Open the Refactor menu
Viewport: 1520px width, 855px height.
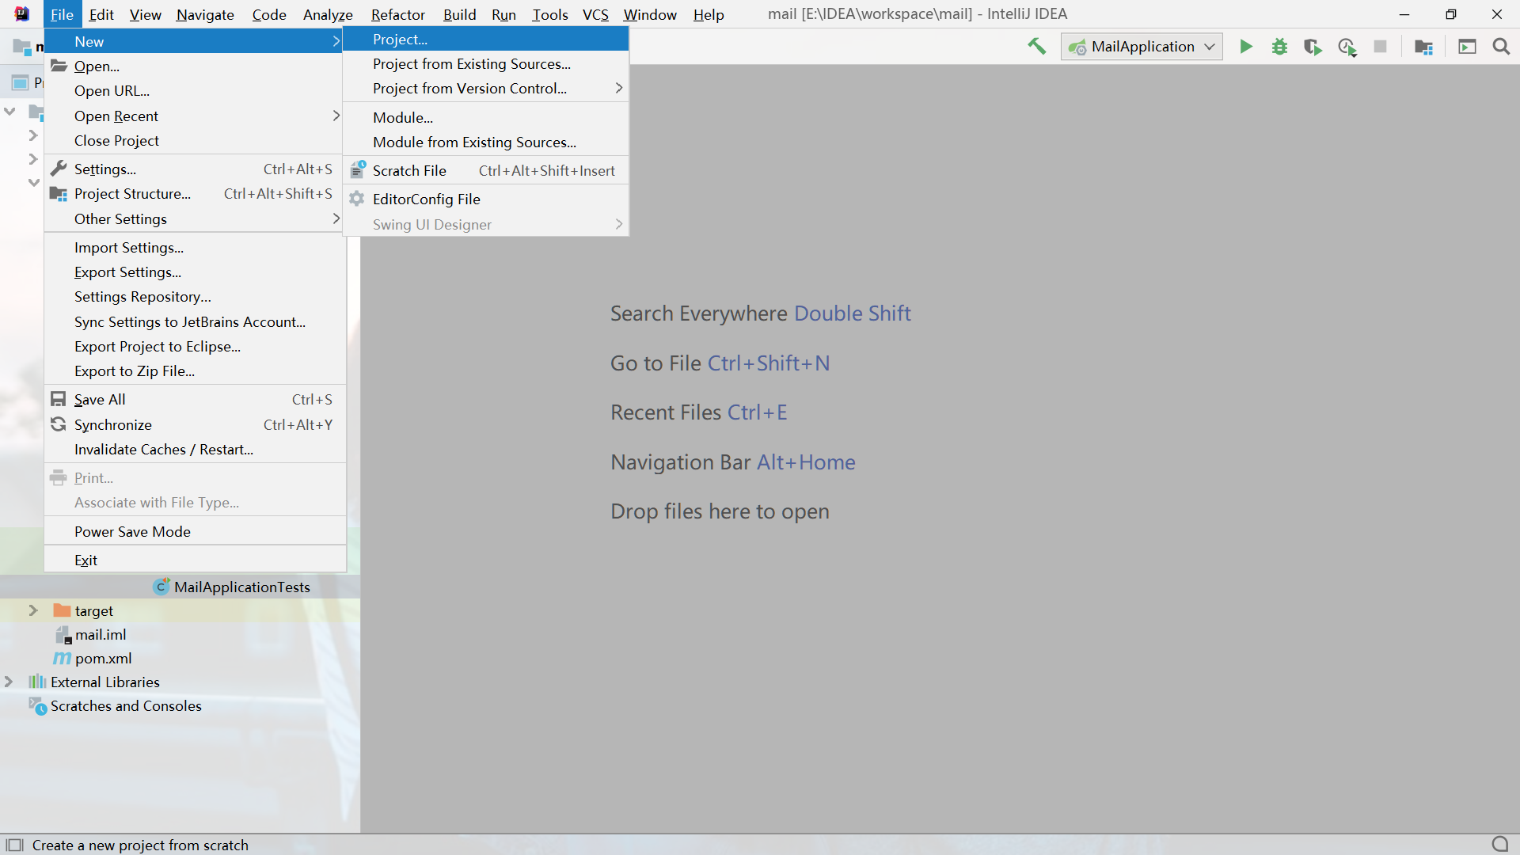[397, 14]
